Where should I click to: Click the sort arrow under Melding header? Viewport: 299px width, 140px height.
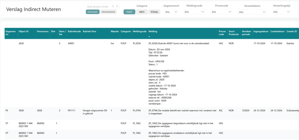point(149,36)
